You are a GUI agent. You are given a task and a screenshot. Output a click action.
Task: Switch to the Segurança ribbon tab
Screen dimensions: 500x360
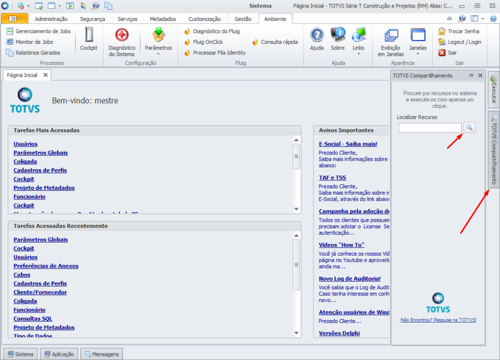[x=92, y=19]
